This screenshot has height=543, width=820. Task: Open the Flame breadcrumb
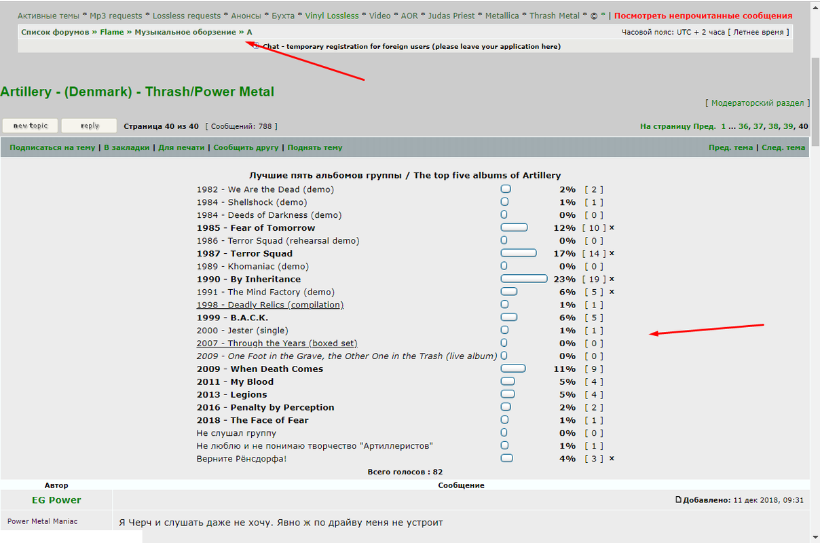coord(112,32)
